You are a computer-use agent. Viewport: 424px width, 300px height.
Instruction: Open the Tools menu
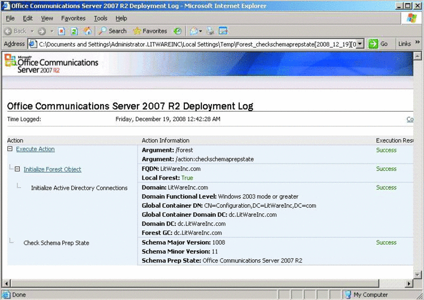point(101,18)
